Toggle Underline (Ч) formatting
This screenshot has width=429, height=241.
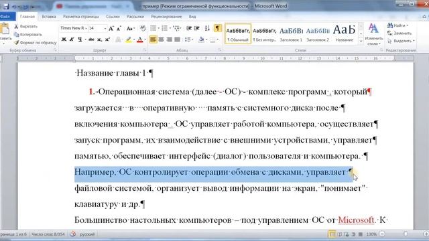(80, 39)
